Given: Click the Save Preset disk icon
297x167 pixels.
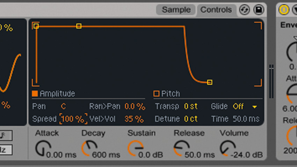Looking at the screenshot, I should pyautogui.click(x=258, y=10).
